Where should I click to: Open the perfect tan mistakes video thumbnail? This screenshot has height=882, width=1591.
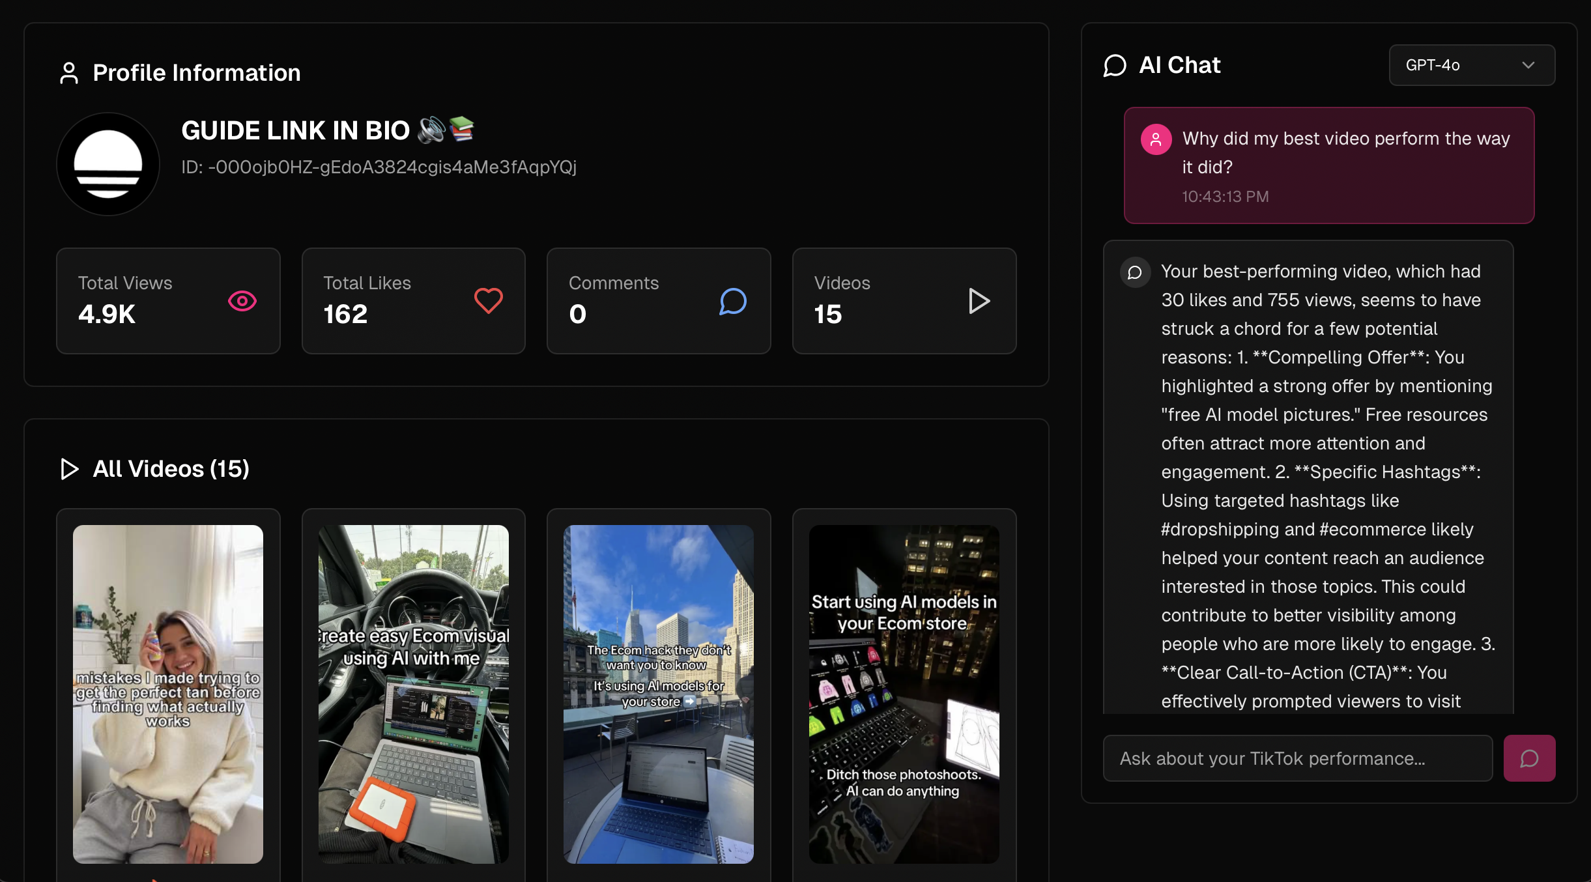(168, 694)
